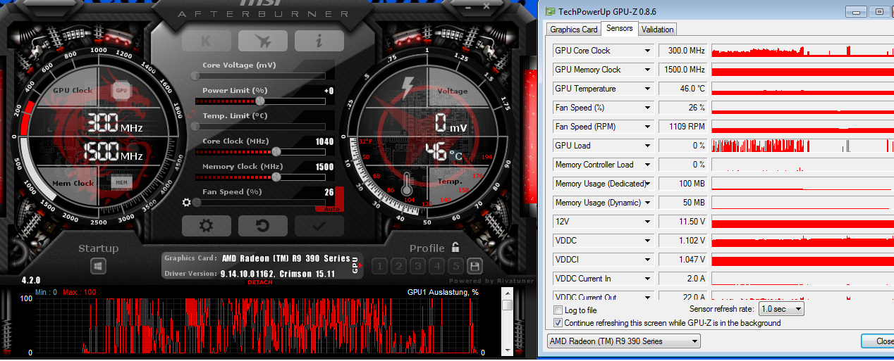894x361 pixels.
Task: Open the VDDCI sensor dropdown
Action: tap(647, 260)
